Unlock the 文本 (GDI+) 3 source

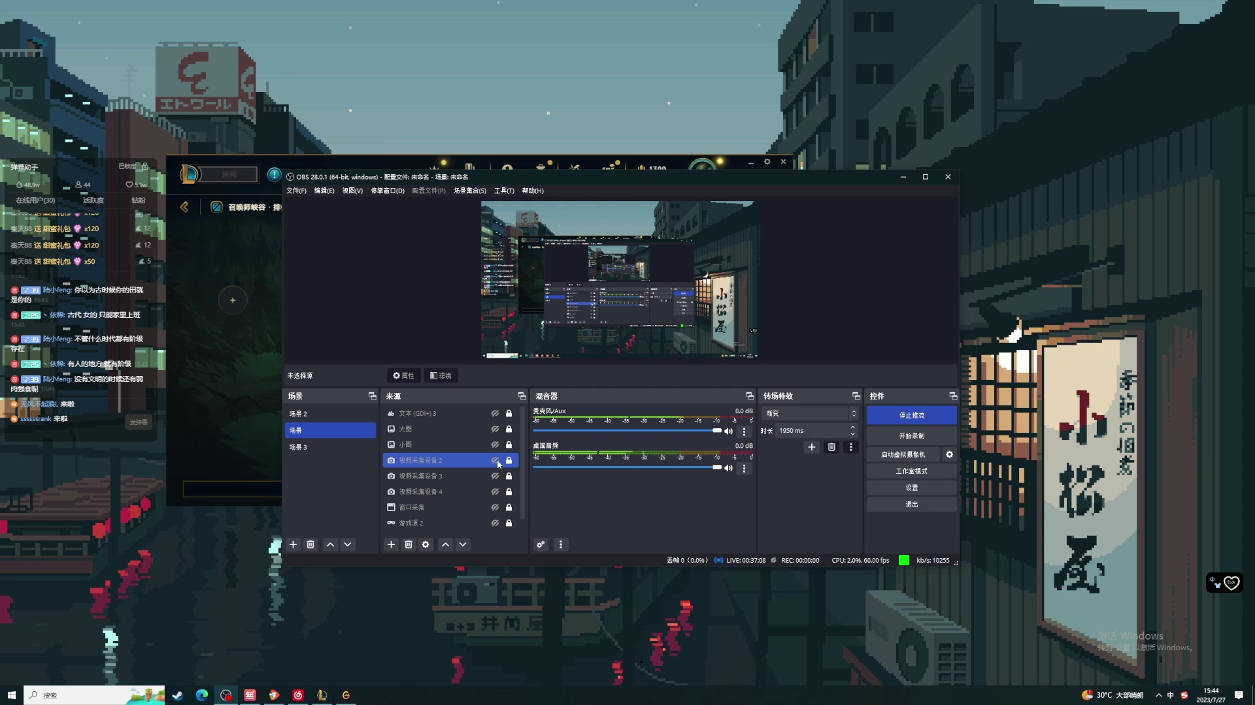(x=509, y=413)
